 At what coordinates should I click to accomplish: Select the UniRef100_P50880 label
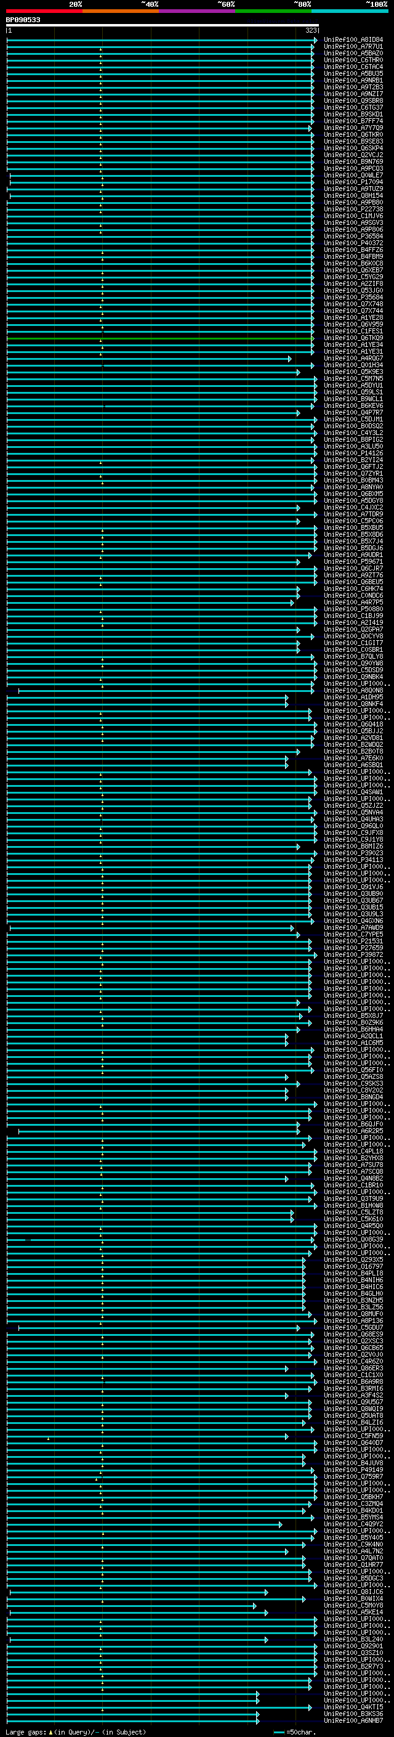pos(353,609)
